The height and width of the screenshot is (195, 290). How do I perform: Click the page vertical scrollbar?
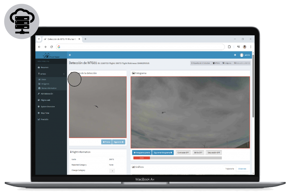253,86
